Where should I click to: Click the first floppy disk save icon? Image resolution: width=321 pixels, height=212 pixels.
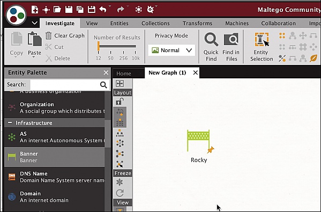pyautogui.click(x=69, y=10)
